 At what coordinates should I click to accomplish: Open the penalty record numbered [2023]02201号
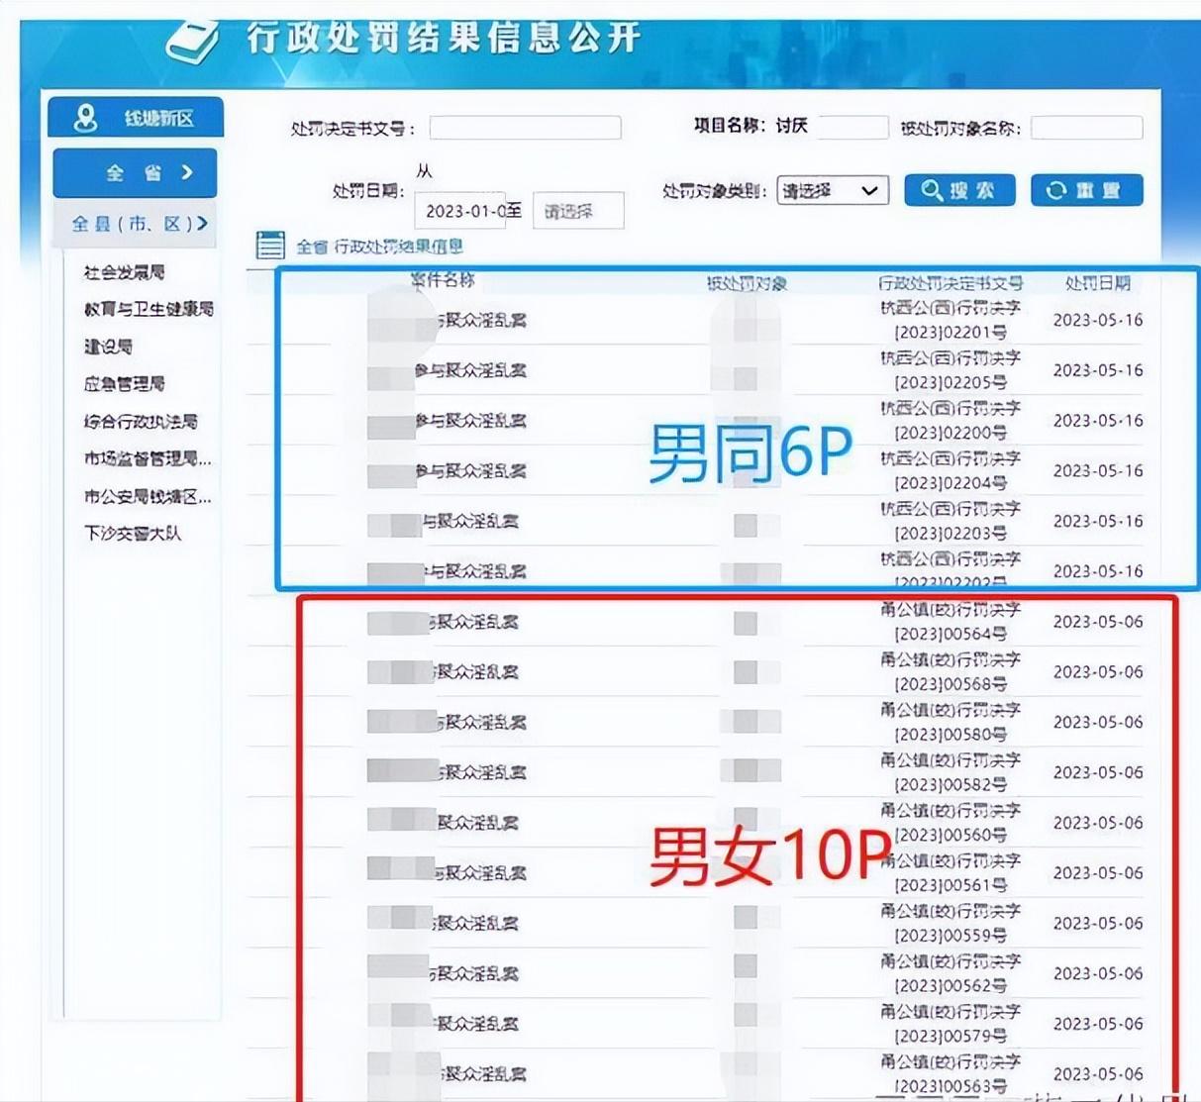pos(951,320)
